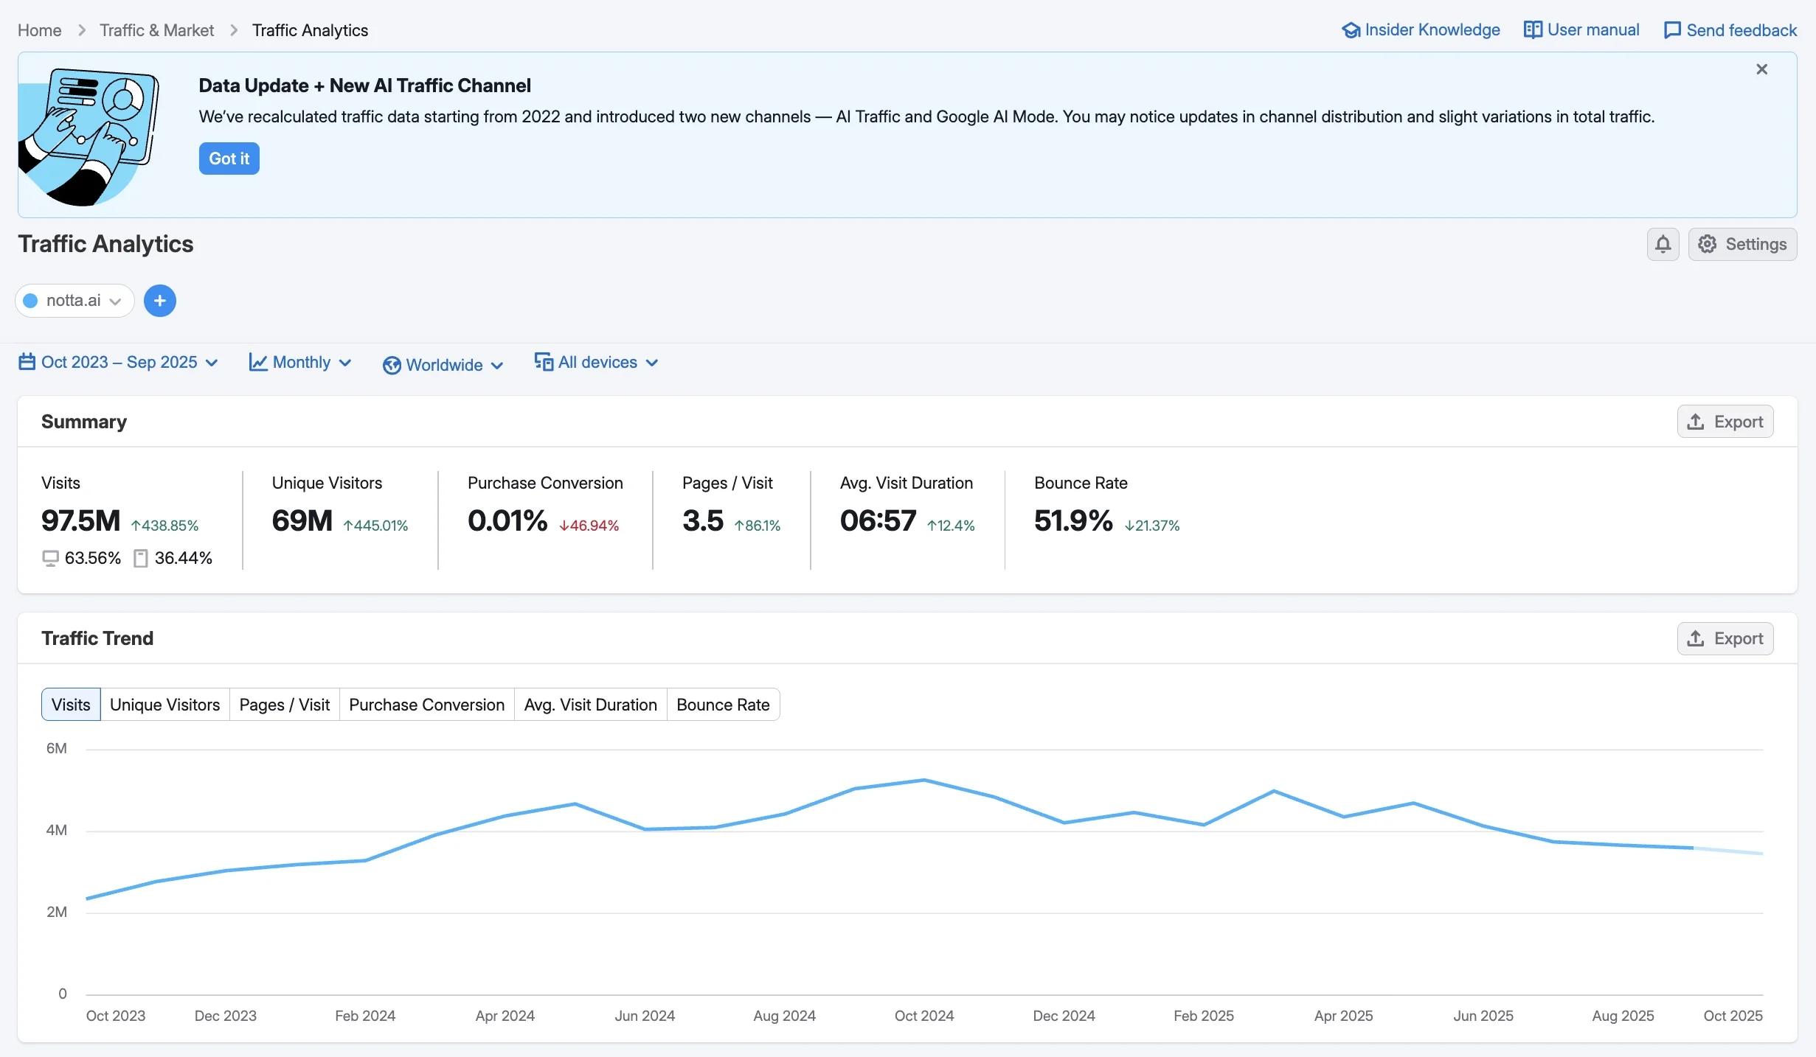The height and width of the screenshot is (1057, 1816).
Task: Open the User manual
Action: pyautogui.click(x=1581, y=29)
